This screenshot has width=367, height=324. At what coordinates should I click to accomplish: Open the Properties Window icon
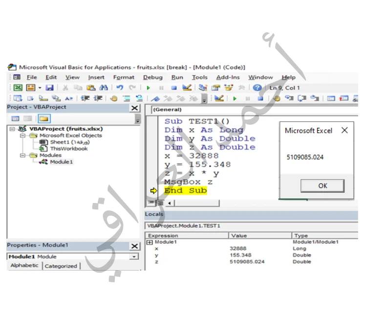216,88
